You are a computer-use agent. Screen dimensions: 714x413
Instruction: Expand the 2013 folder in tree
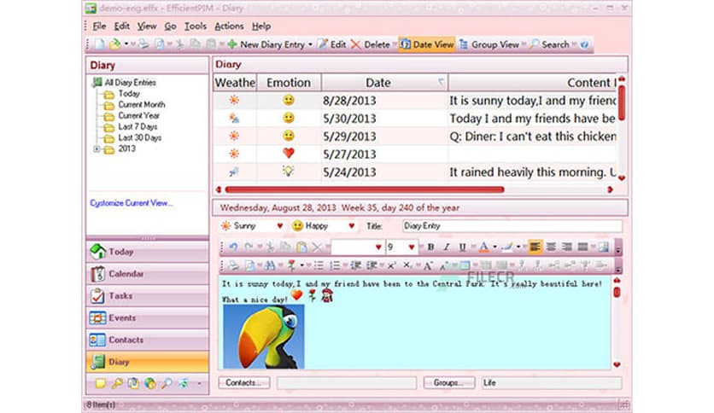click(97, 148)
